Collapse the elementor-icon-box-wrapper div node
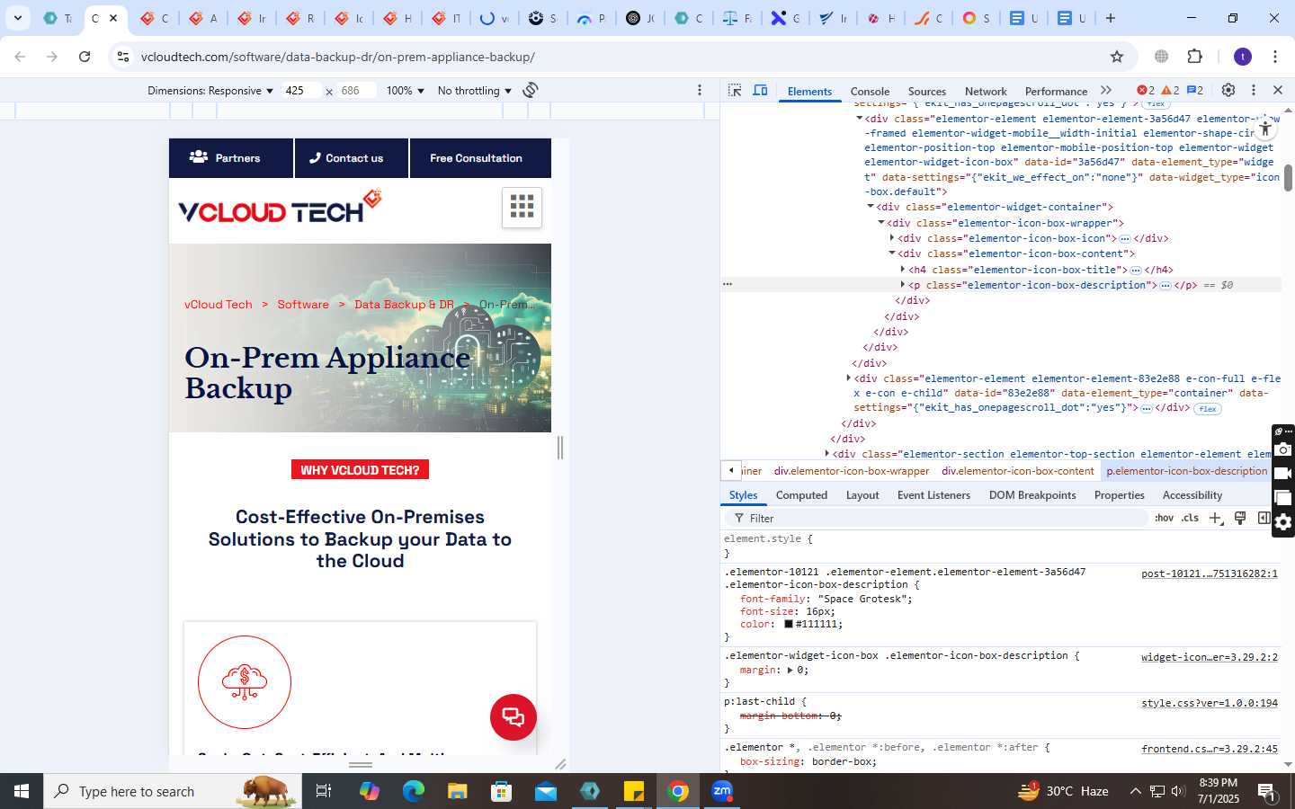The height and width of the screenshot is (809, 1295). [x=881, y=222]
